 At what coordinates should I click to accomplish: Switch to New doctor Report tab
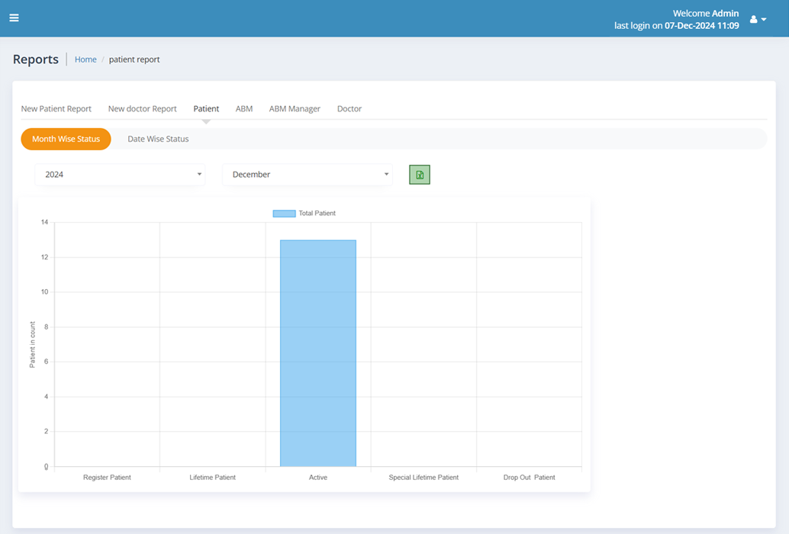[143, 108]
